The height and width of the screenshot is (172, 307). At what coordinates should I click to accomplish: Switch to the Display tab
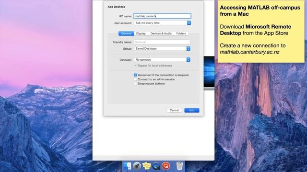[141, 33]
